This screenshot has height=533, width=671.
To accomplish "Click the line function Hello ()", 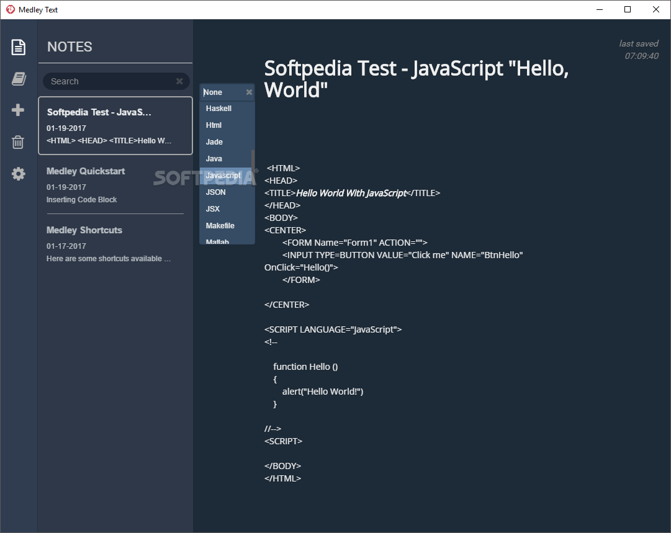I will point(305,367).
